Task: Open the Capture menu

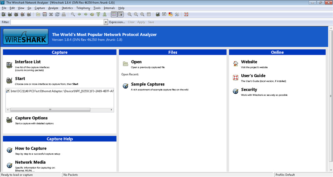Action: 40,8
